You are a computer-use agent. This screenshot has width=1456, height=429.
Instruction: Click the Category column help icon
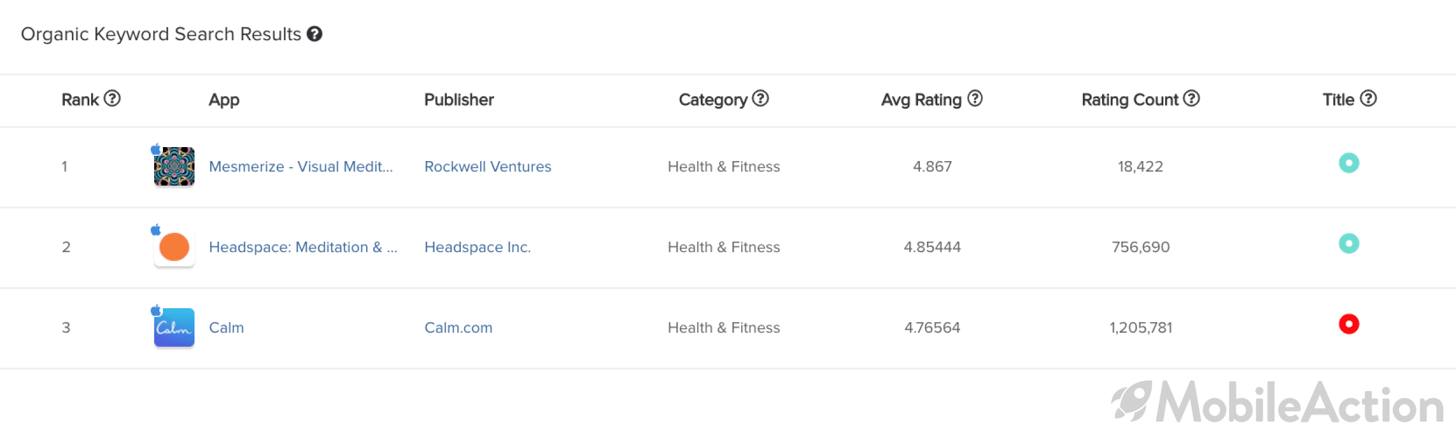click(760, 98)
